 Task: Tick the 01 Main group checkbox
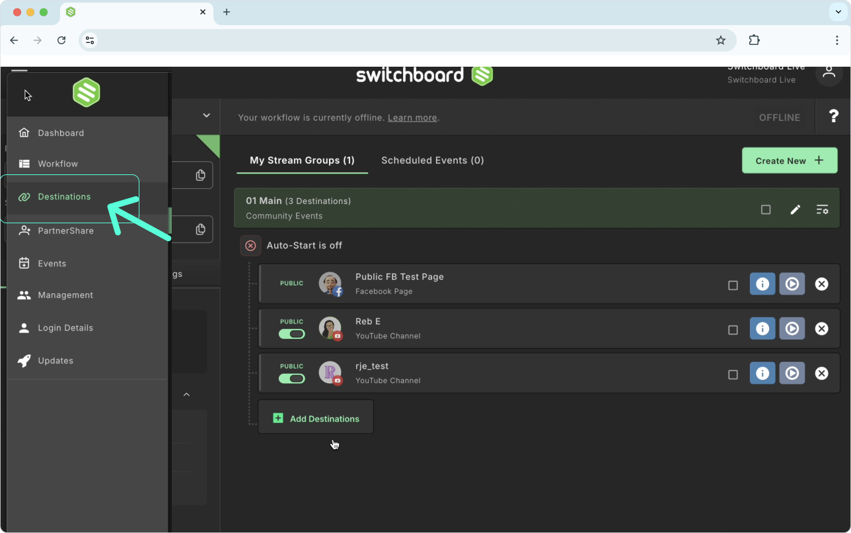[766, 209]
